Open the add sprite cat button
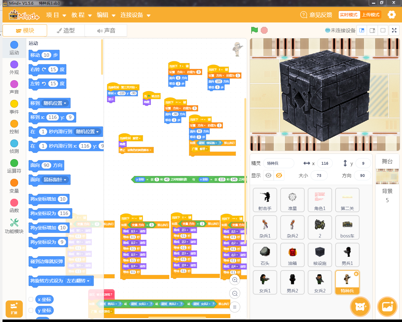The image size is (402, 322). pos(360,307)
